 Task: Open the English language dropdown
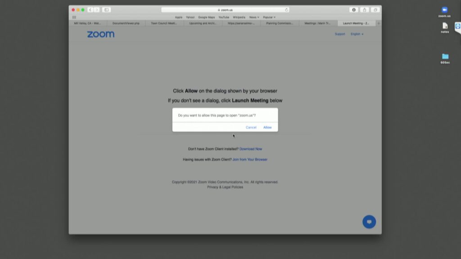pos(357,34)
